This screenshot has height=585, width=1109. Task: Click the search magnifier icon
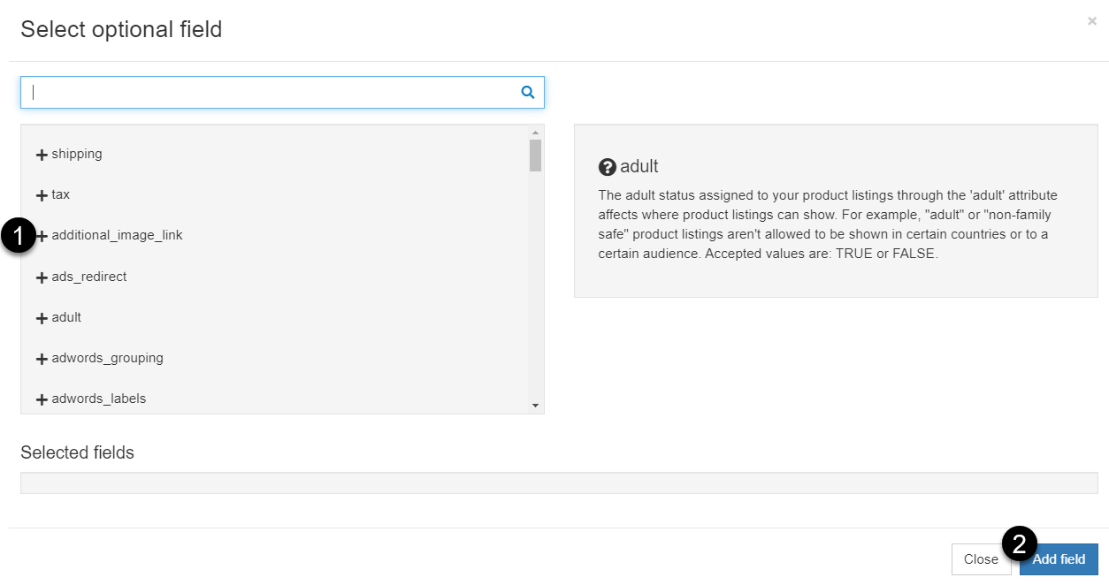point(528,92)
